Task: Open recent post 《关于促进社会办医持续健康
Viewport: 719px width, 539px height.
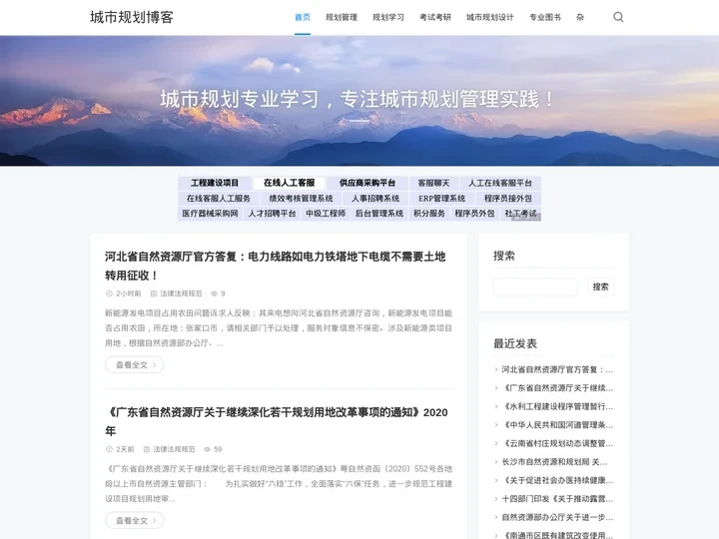Action: point(557,480)
